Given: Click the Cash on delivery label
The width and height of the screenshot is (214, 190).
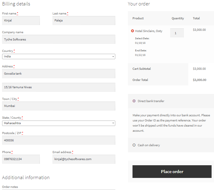Looking at the screenshot, I should (149, 145).
